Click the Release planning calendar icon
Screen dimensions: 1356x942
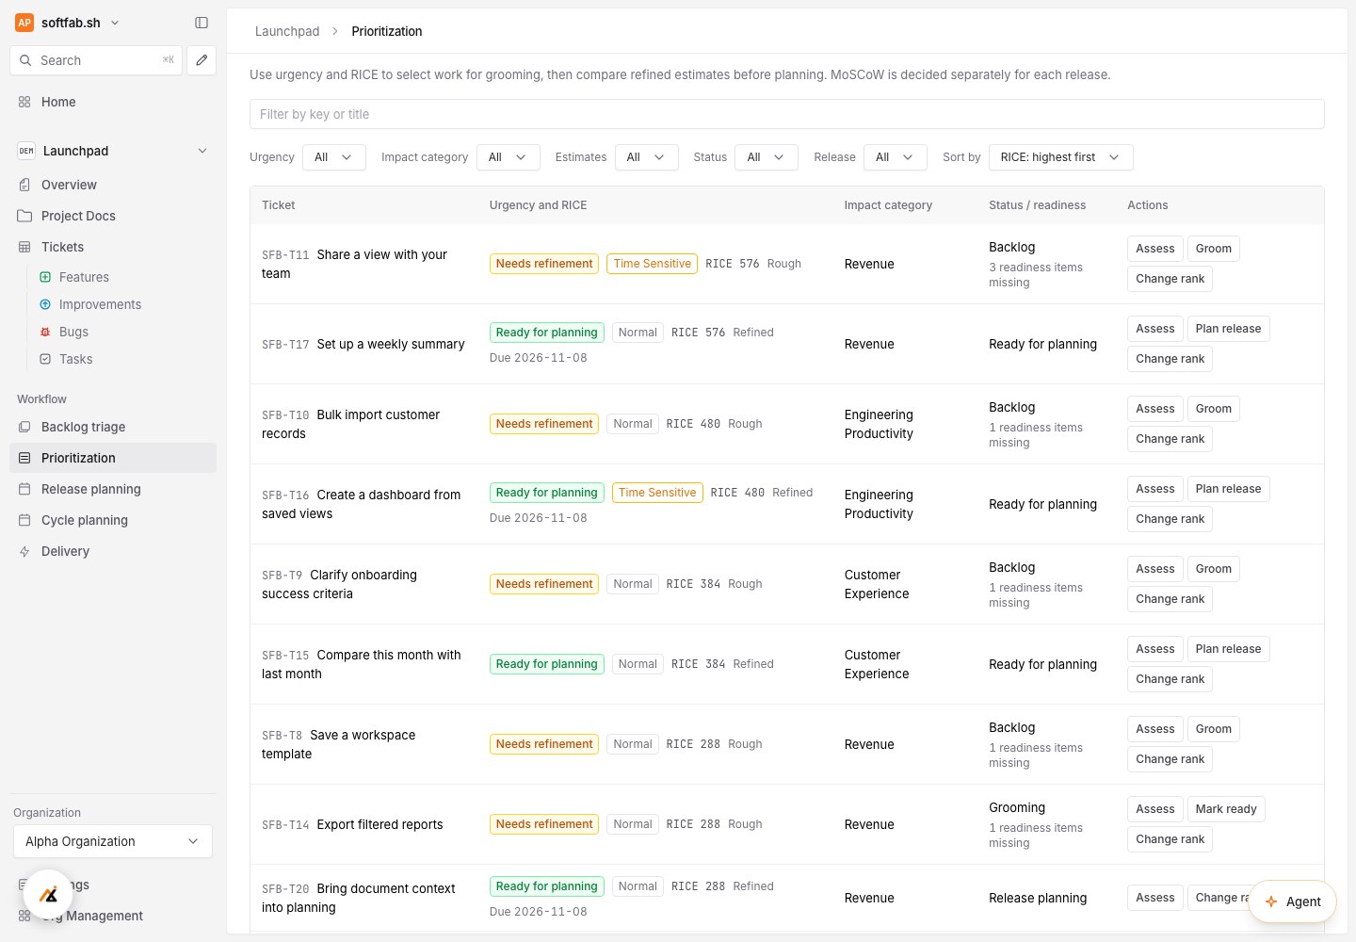pyautogui.click(x=24, y=489)
